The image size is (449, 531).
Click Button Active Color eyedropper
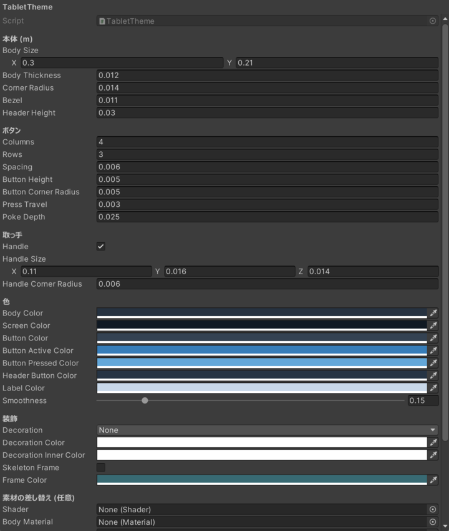[433, 350]
